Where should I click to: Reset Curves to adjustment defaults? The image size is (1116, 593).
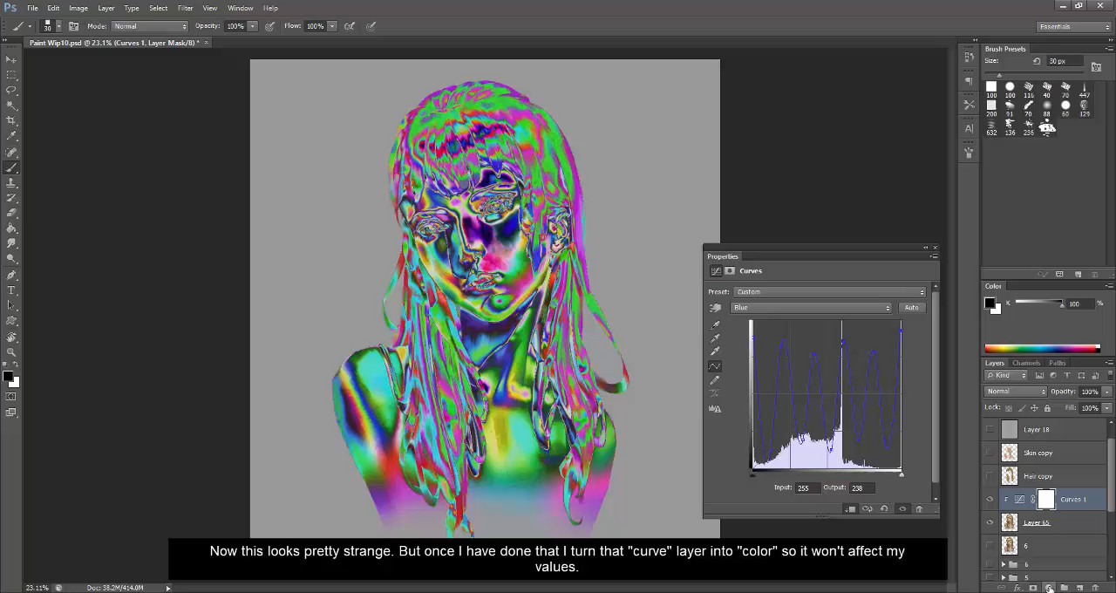point(884,508)
